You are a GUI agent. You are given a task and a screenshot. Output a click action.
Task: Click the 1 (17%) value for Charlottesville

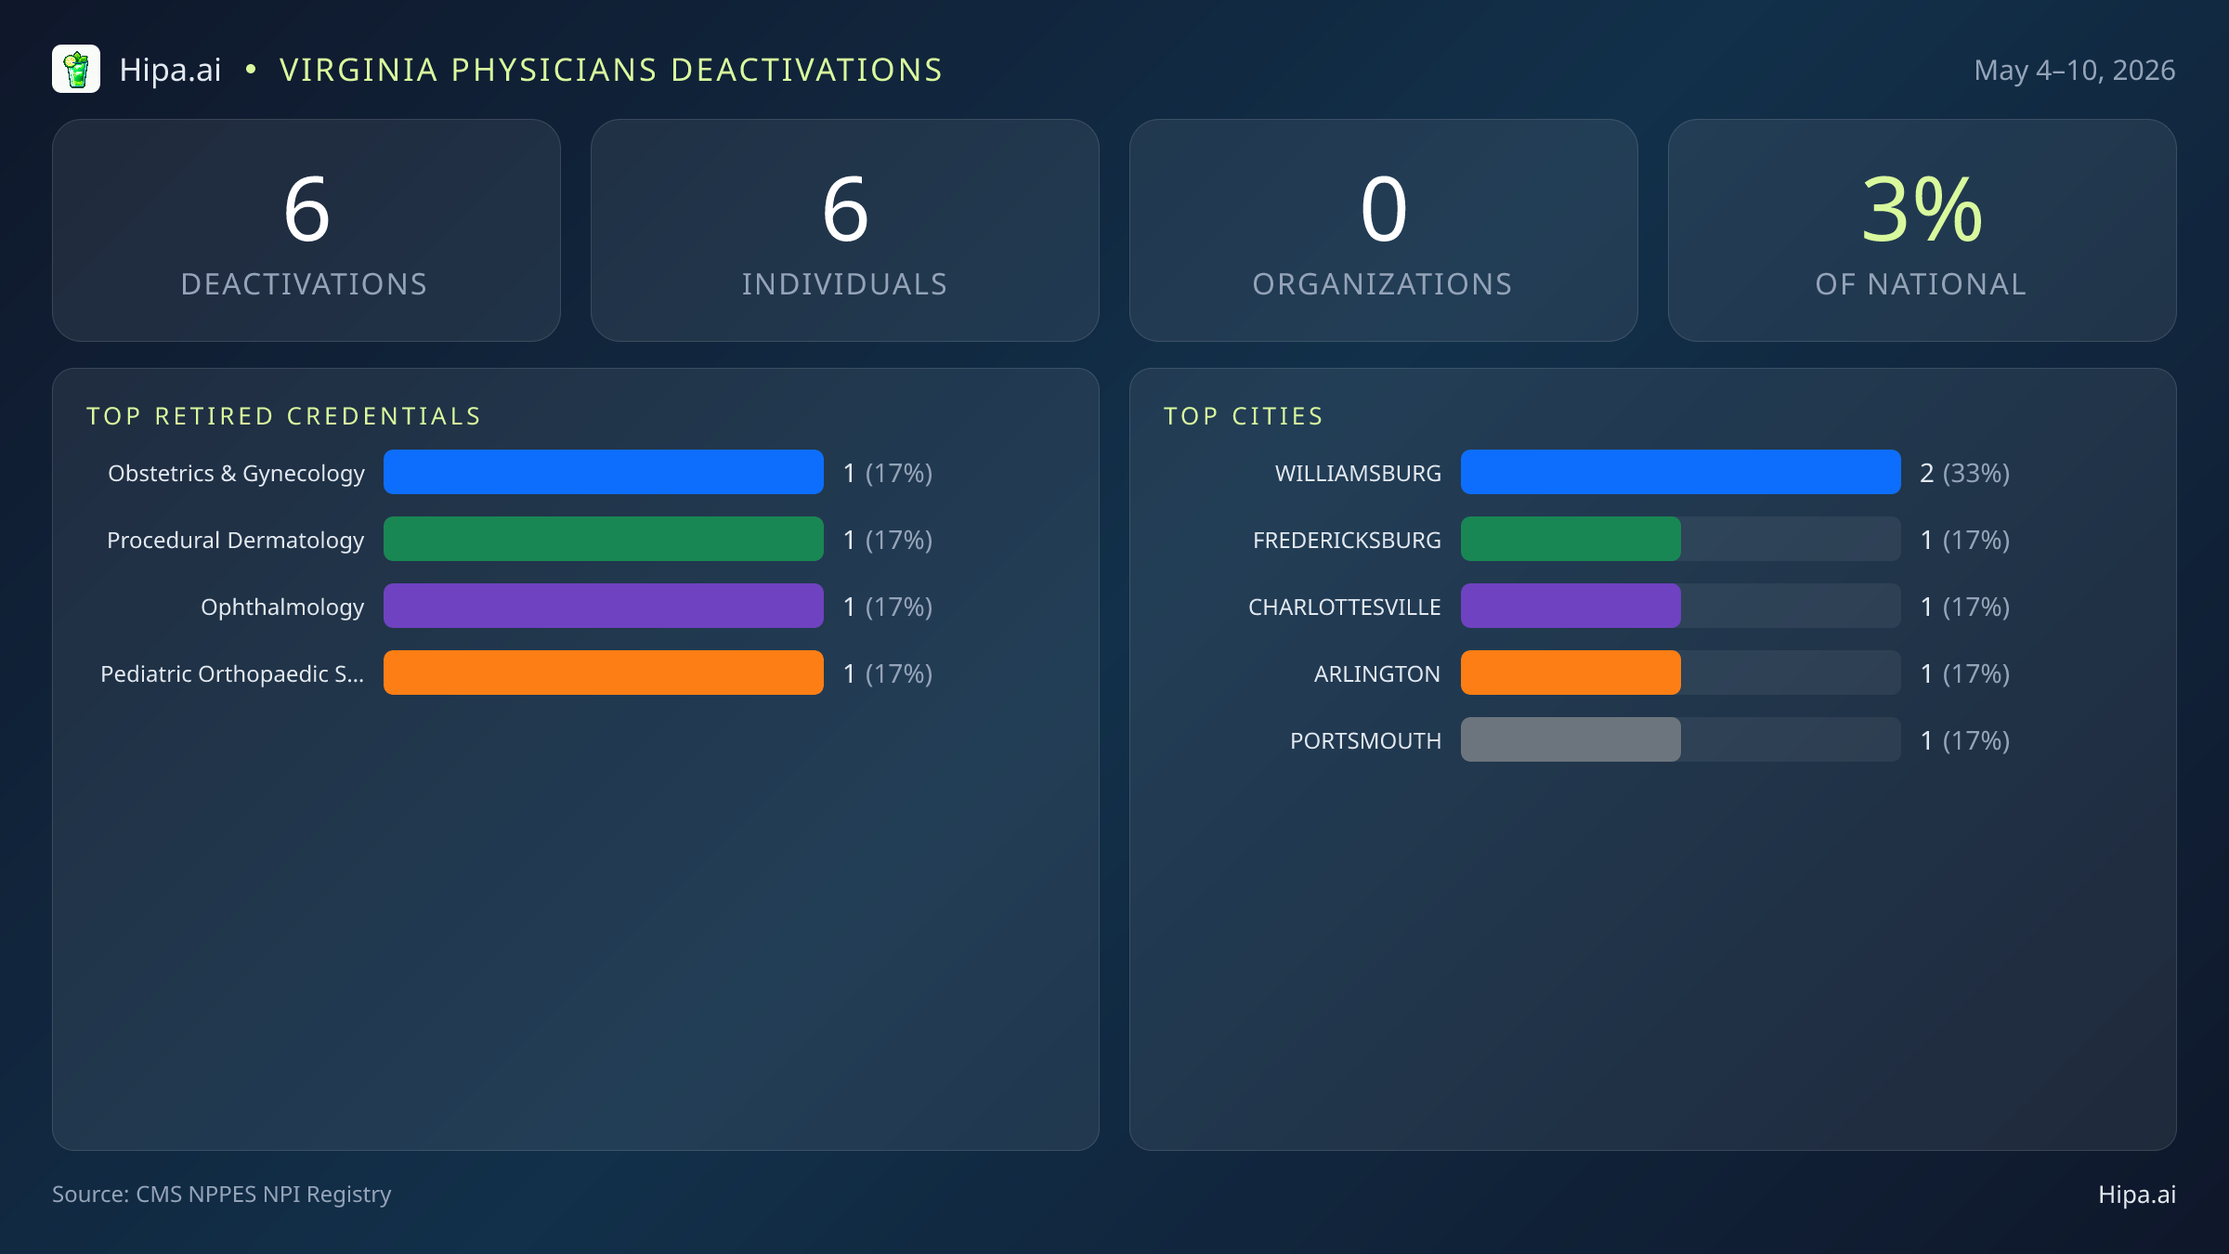[1964, 607]
